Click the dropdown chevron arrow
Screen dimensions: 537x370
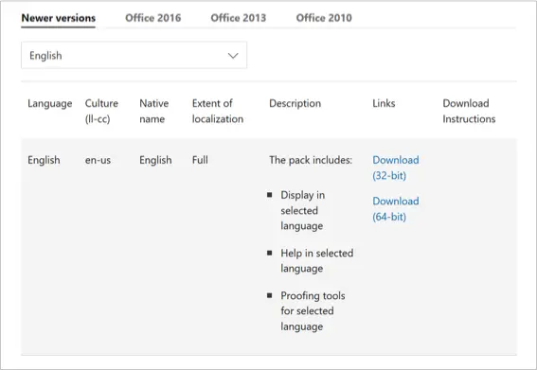(x=233, y=56)
